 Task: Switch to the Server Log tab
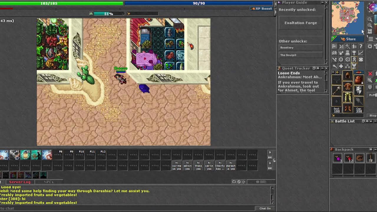(x=20, y=182)
